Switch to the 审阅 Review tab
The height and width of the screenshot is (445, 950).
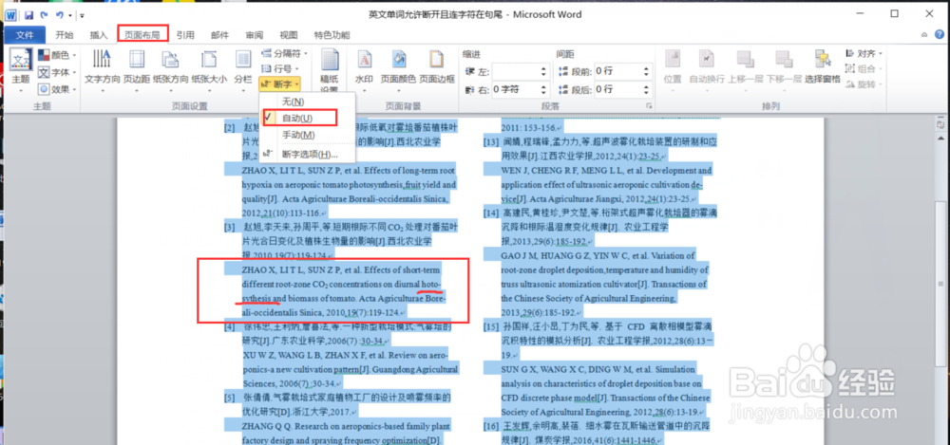coord(255,35)
